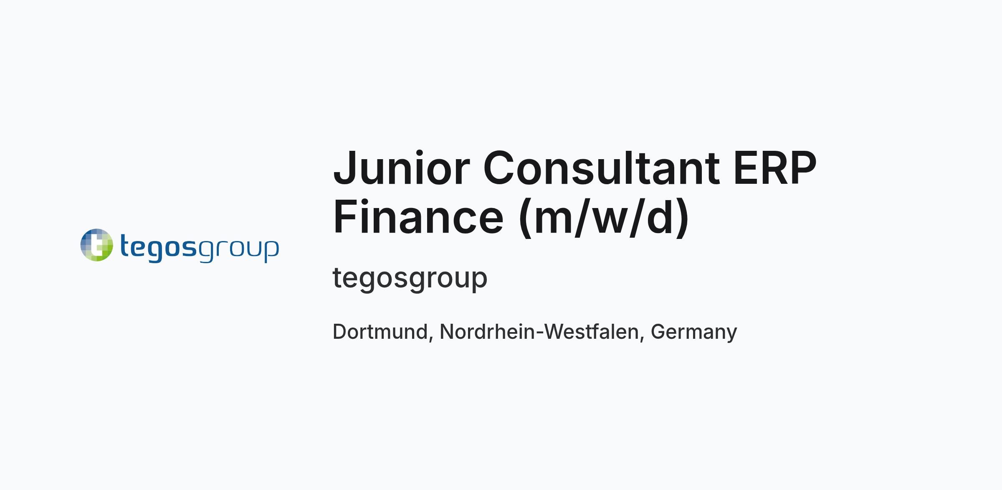Click the thin "group" part of the wordmark
Viewport: 1002px width, 490px height.
tap(238, 250)
